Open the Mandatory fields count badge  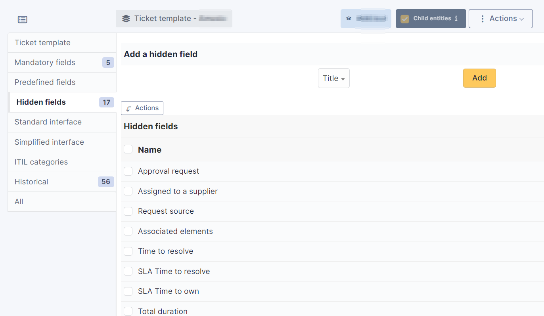[x=108, y=62]
